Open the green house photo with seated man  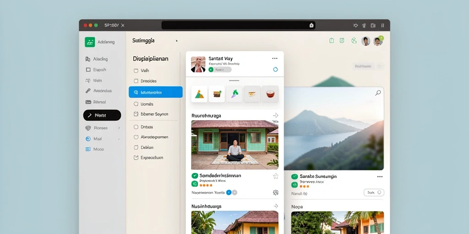tap(235, 145)
